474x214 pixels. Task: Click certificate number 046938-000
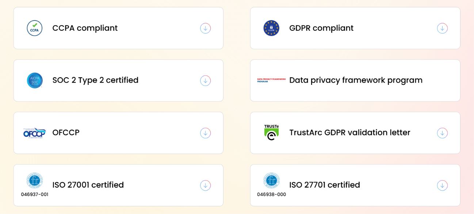click(x=271, y=195)
